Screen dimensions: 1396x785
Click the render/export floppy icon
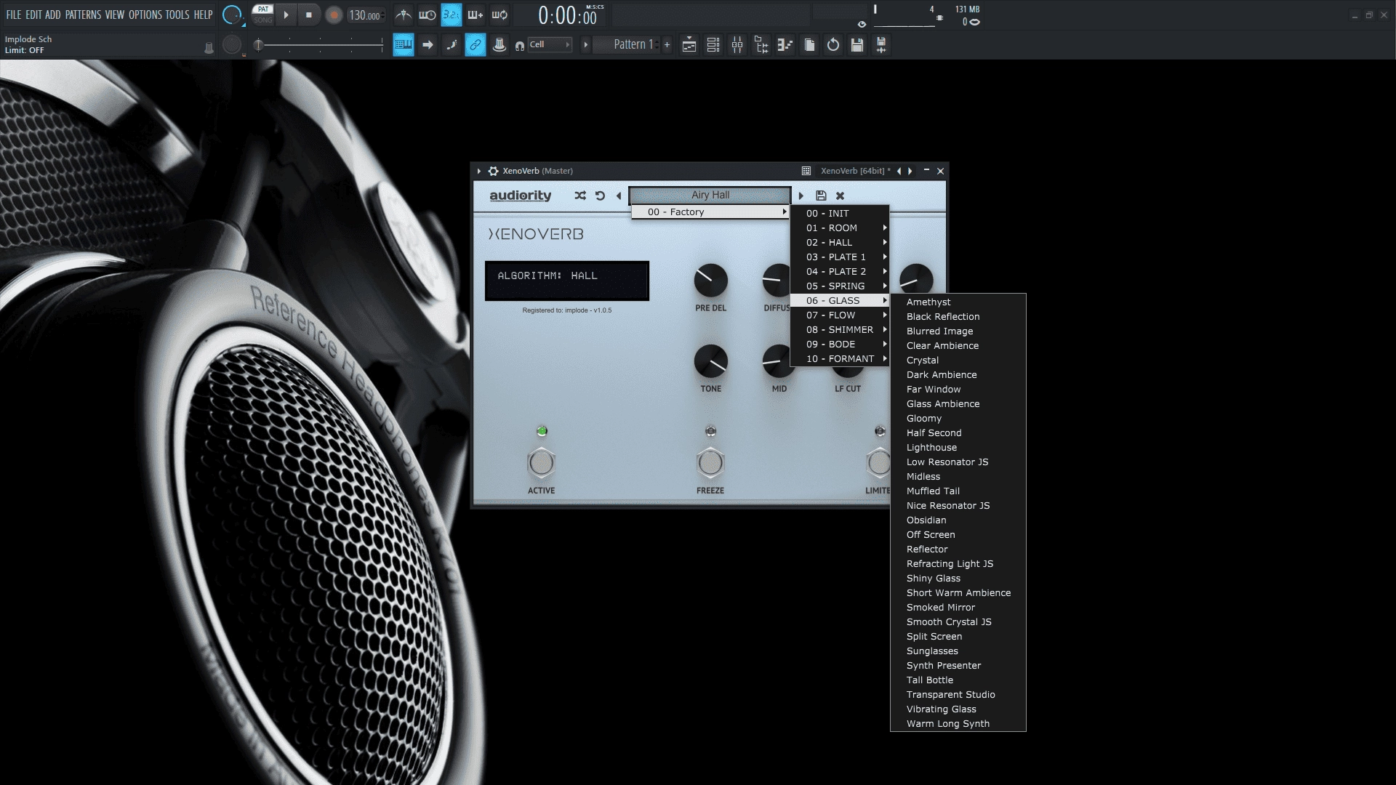tap(881, 45)
